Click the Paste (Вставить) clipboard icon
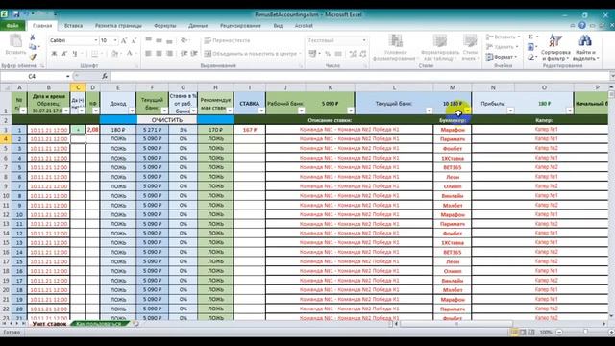 pyautogui.click(x=15, y=44)
